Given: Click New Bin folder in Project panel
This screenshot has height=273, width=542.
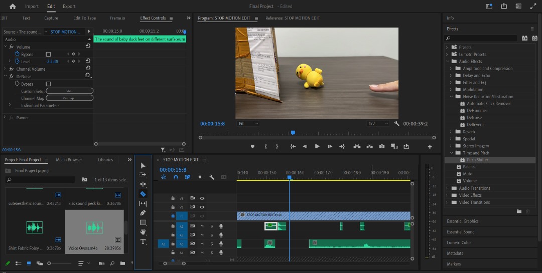Looking at the screenshot, I should click(122, 263).
